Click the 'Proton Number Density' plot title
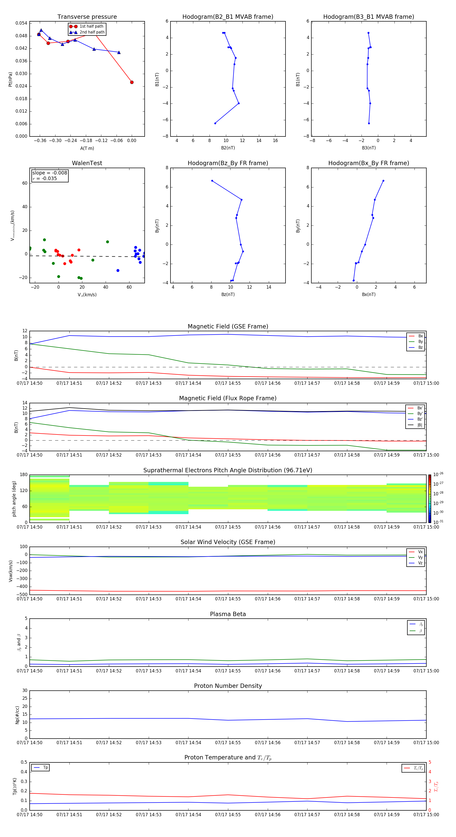 click(228, 686)
